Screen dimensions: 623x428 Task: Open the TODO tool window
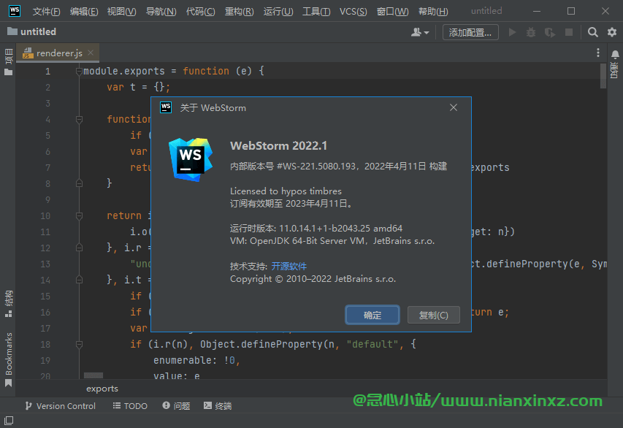click(x=130, y=406)
